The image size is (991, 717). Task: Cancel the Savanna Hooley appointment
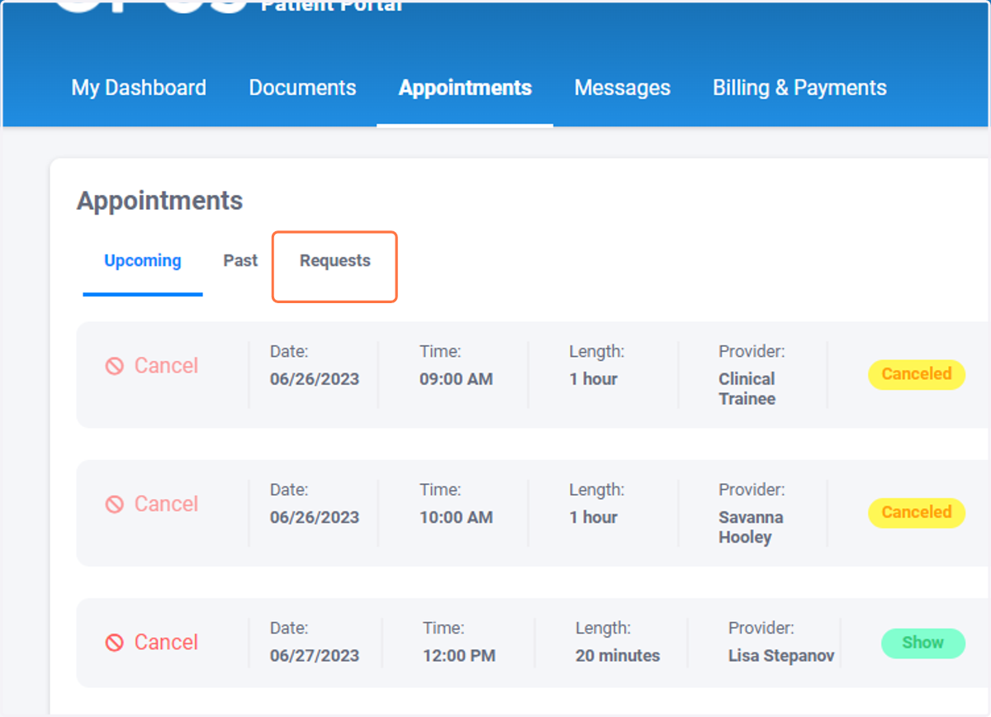[152, 504]
